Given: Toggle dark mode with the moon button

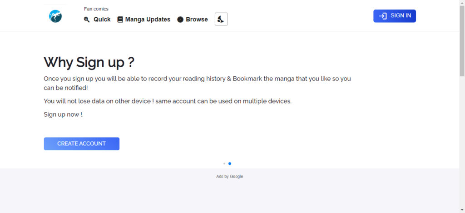Looking at the screenshot, I should click(x=221, y=19).
